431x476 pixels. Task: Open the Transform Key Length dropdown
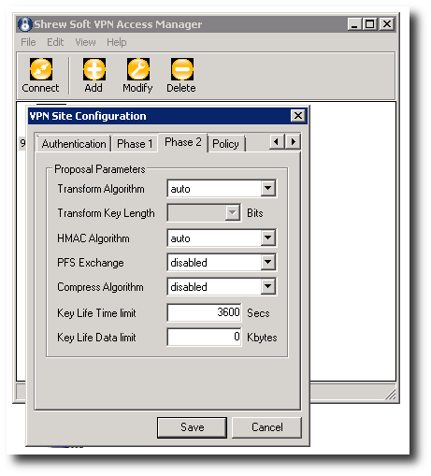[x=232, y=212]
